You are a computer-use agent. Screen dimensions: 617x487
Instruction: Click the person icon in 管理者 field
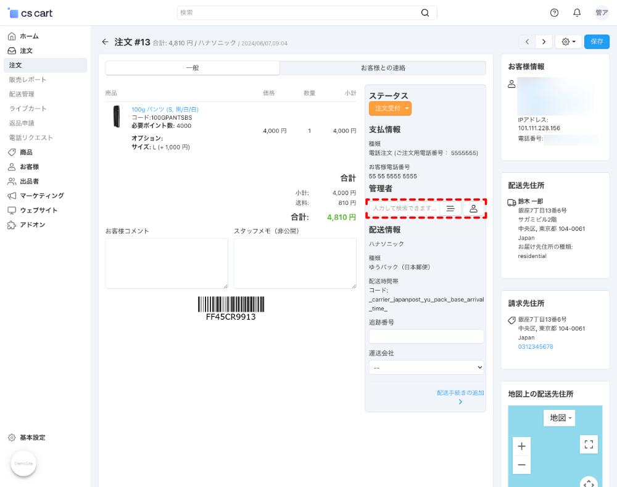pos(473,209)
